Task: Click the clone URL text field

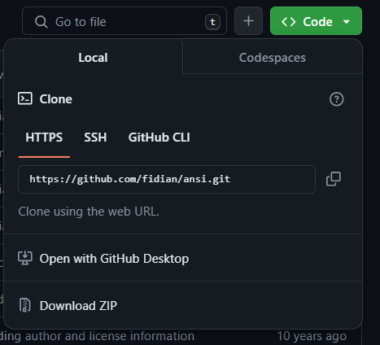Action: pos(167,179)
